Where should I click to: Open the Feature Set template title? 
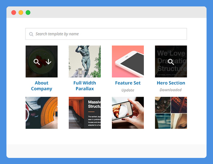(128, 83)
